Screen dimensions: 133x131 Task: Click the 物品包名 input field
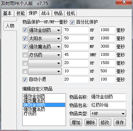pyautogui.click(x=108, y=105)
